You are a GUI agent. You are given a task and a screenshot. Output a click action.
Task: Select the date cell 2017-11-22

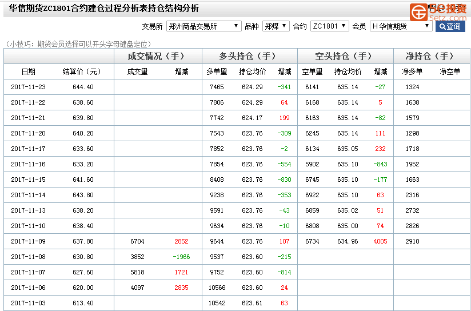(28, 102)
